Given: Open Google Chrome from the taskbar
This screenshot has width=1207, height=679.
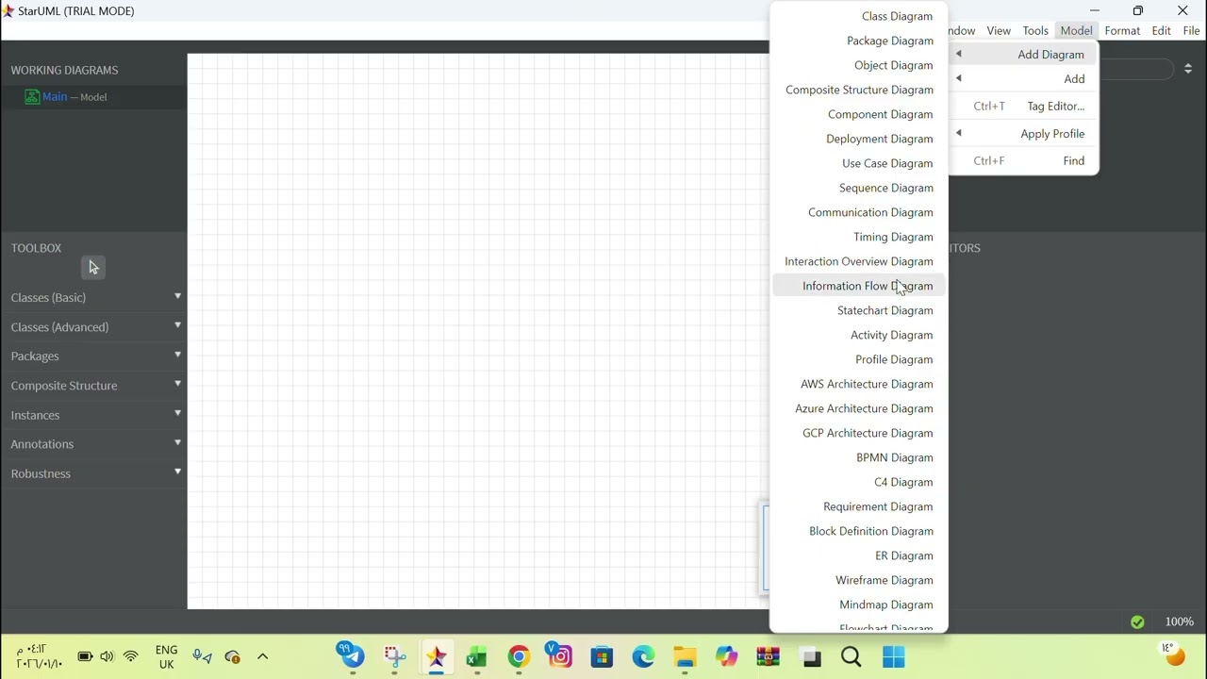Looking at the screenshot, I should click(x=519, y=656).
